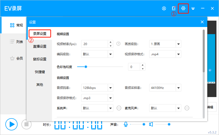Mute the system speaker icon
This screenshot has height=135, width=219.
pos(151,124)
